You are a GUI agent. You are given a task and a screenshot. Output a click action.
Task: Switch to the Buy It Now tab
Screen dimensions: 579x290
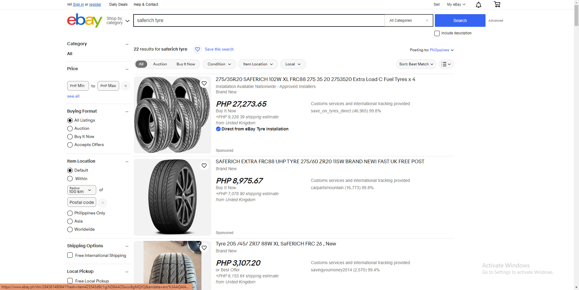tap(186, 64)
